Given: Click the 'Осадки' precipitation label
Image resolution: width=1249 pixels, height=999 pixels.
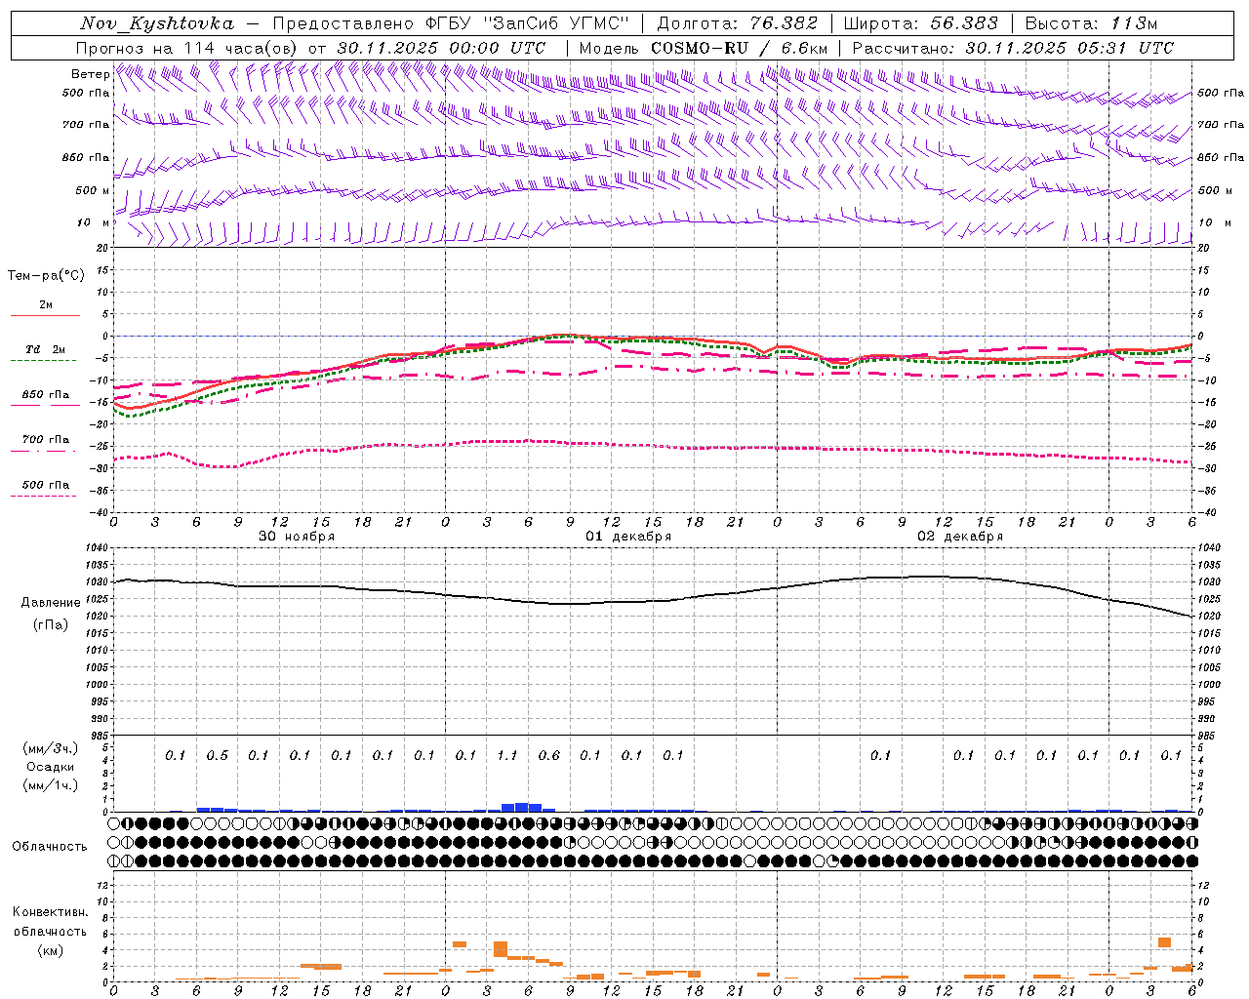Looking at the screenshot, I should click(51, 767).
